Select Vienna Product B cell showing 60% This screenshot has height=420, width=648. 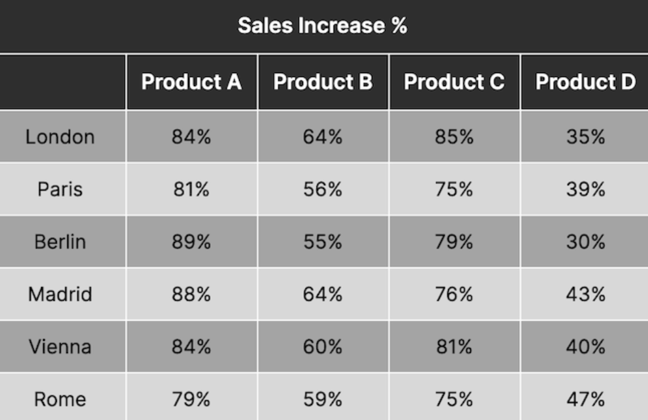tap(323, 346)
